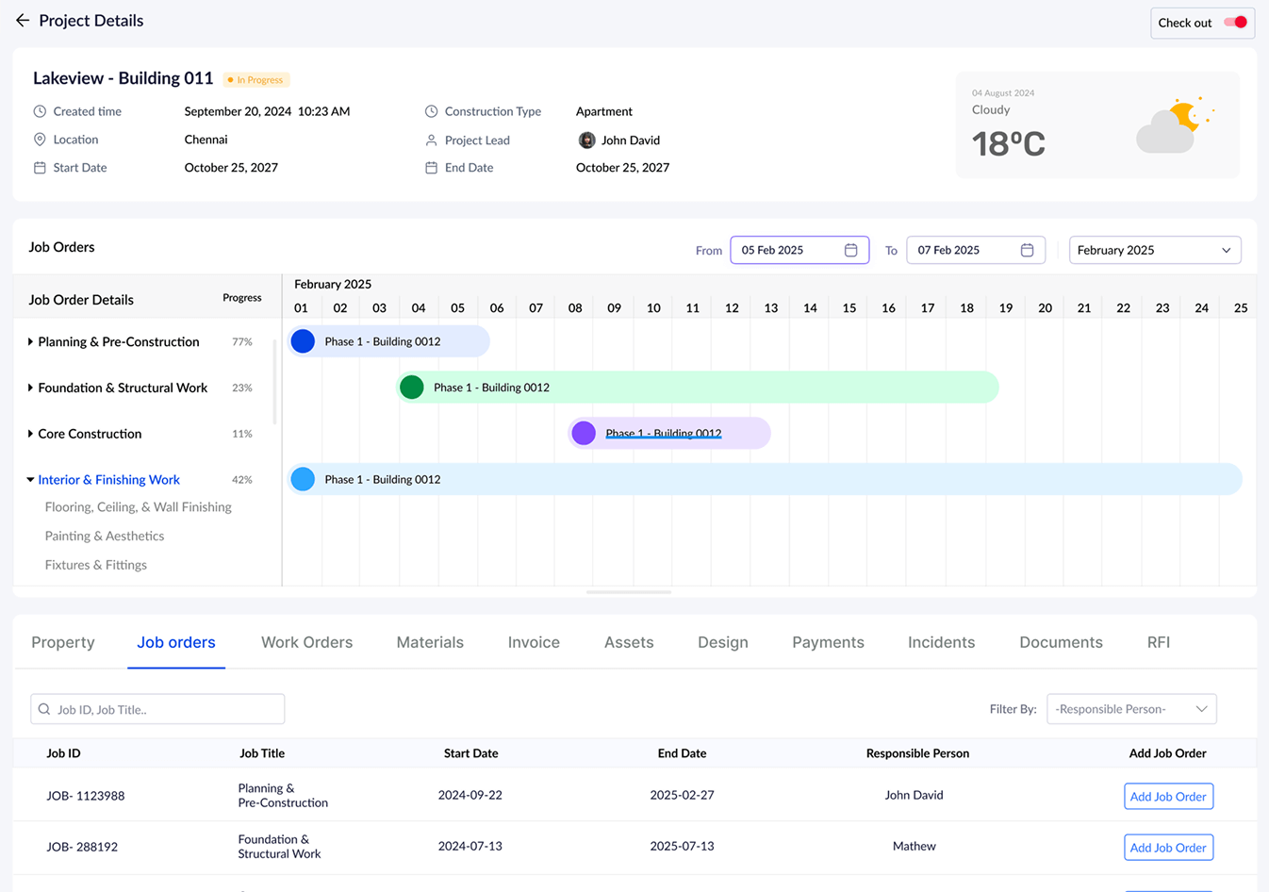Open calendar icon in From date field
This screenshot has height=892, width=1269.
tap(850, 250)
